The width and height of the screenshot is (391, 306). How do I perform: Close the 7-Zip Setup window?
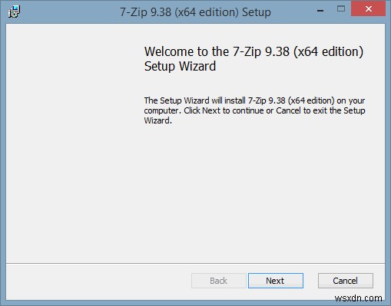click(x=368, y=9)
